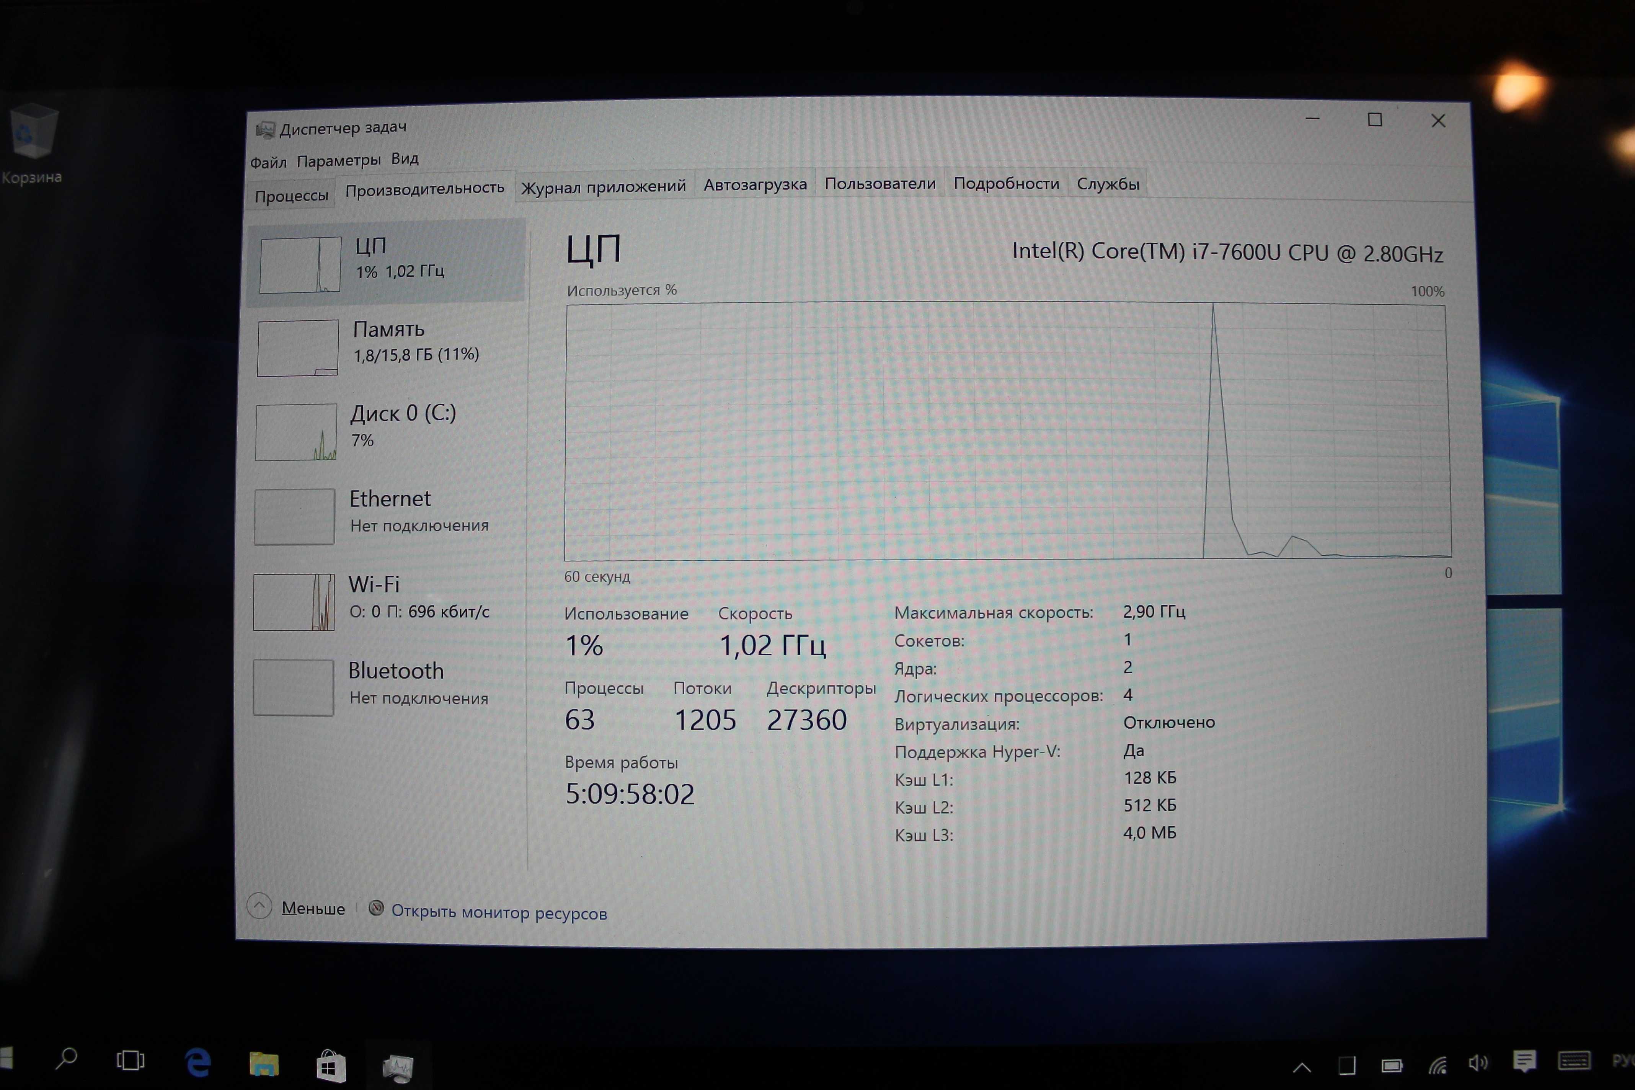Screen dimensions: 1635x1090
Task: Maximize the Диспетчер задач window
Action: (x=1374, y=119)
